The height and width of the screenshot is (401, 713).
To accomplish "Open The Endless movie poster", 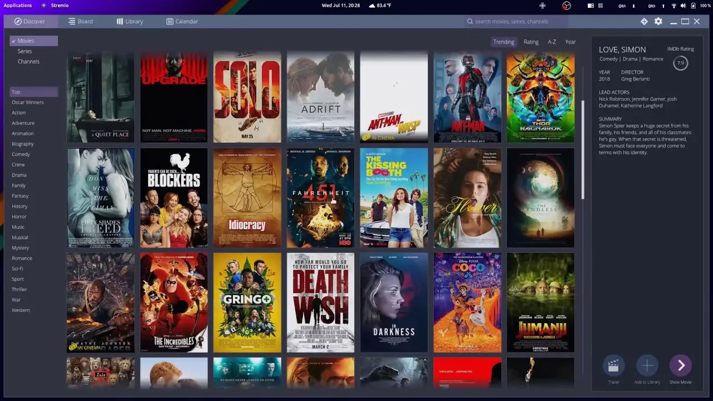I will point(540,198).
